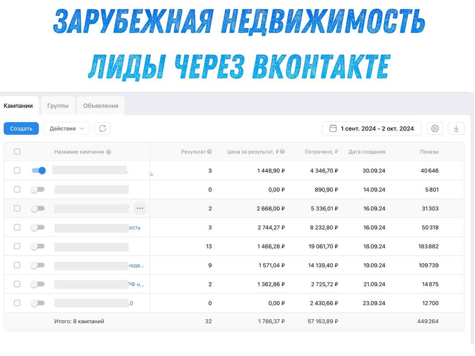Sort by Показы column header
The height and width of the screenshot is (356, 475).
click(x=429, y=152)
